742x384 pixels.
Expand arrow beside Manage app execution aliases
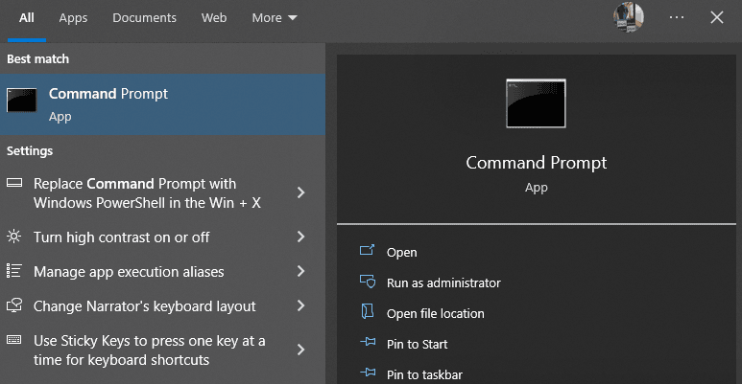click(300, 272)
